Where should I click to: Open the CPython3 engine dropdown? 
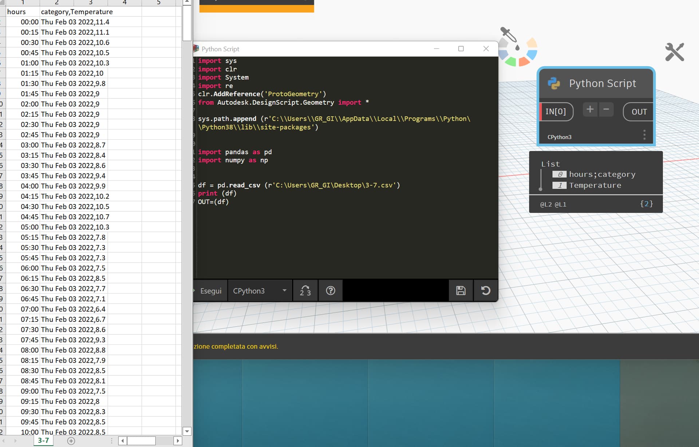[x=260, y=291]
